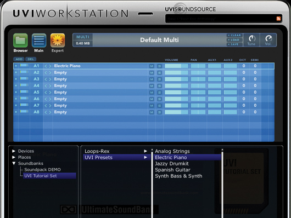Set AUX2 send slider of part A4

pyautogui.click(x=230, y=86)
